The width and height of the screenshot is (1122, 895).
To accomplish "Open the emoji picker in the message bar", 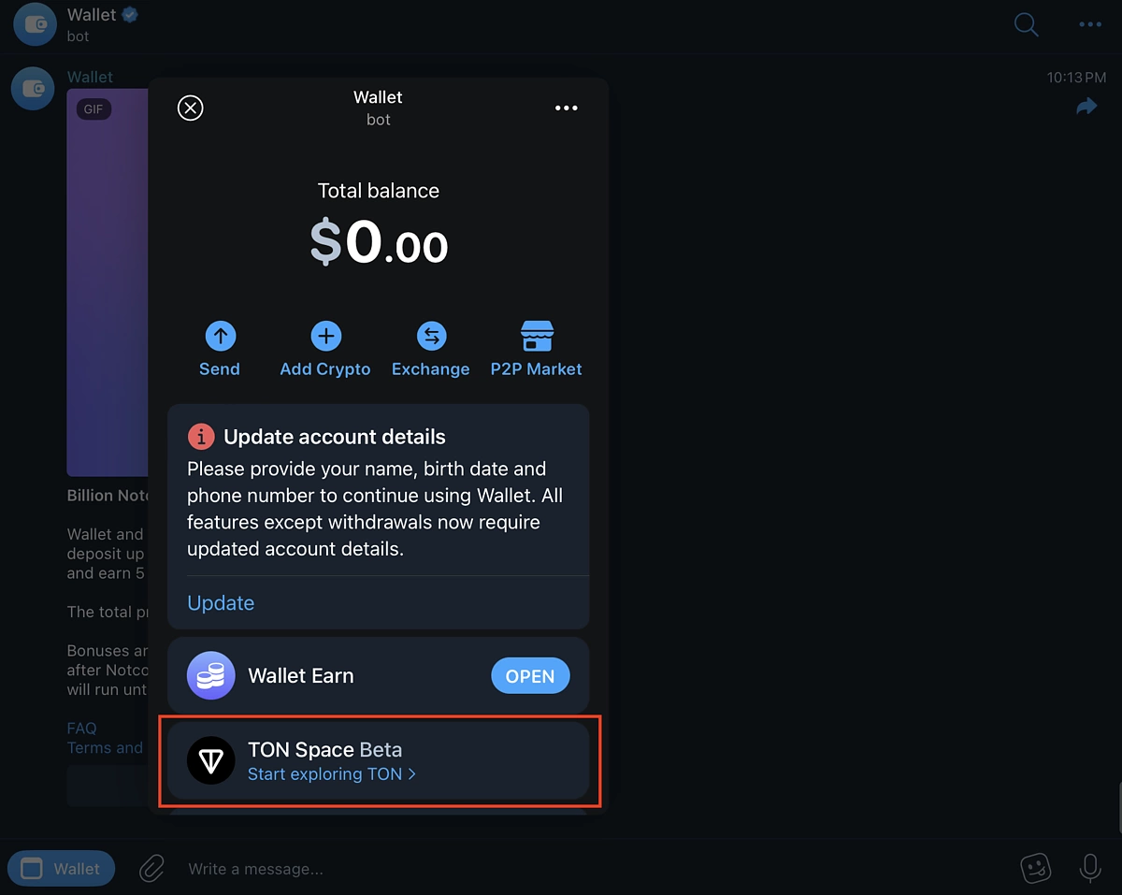I will tap(1036, 868).
